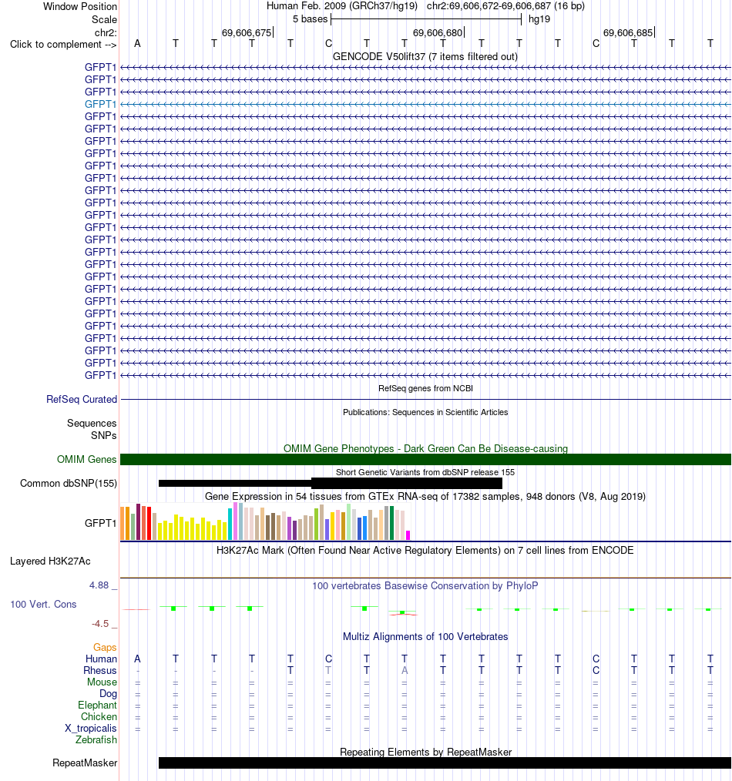Click the Human alignment row label
Viewport: 732px width, 781px height.
[x=101, y=659]
